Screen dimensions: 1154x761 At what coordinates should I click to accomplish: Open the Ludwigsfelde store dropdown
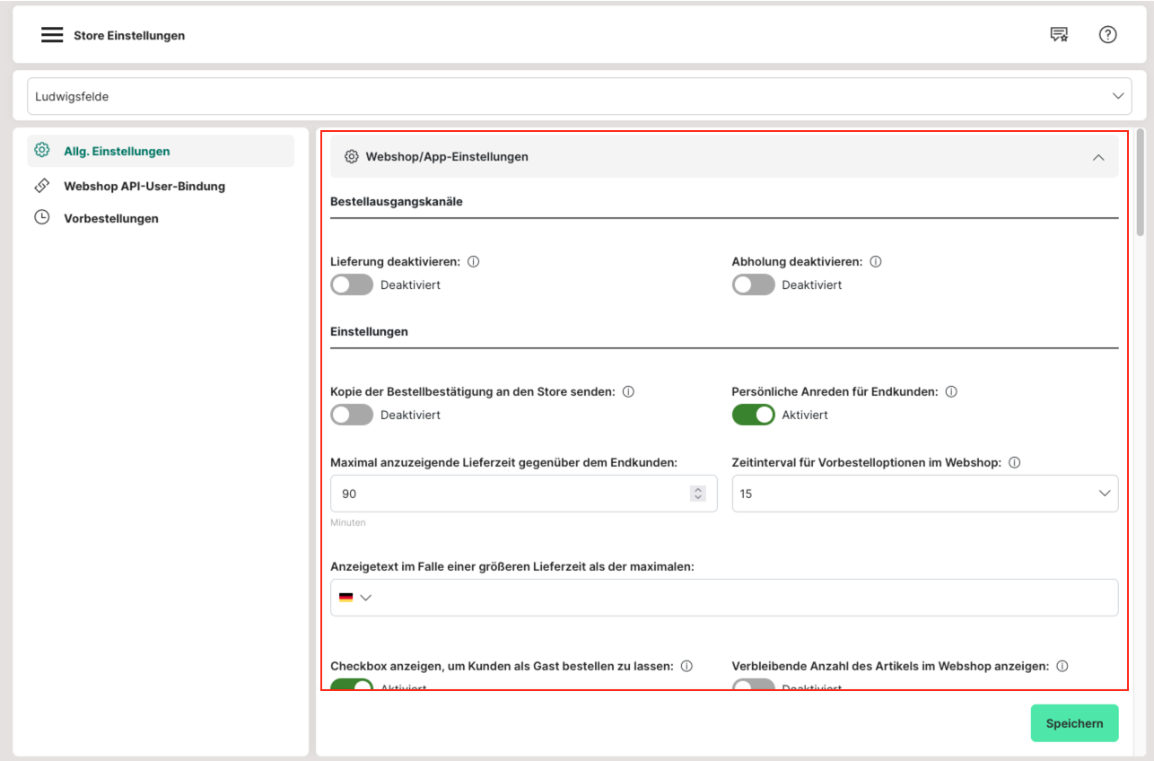click(x=579, y=96)
